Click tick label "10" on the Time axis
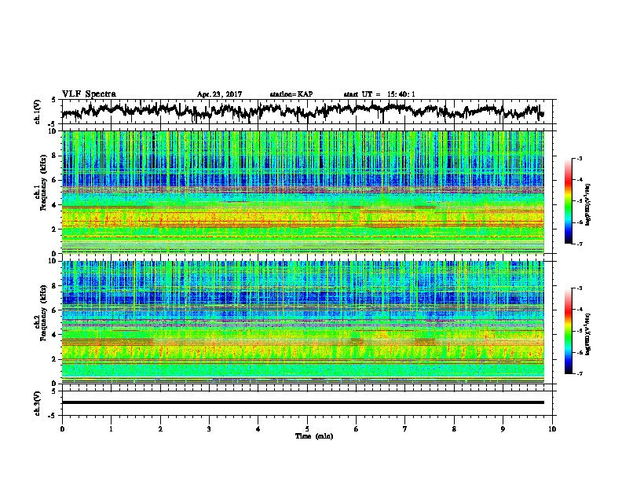The image size is (622, 481). 552,429
